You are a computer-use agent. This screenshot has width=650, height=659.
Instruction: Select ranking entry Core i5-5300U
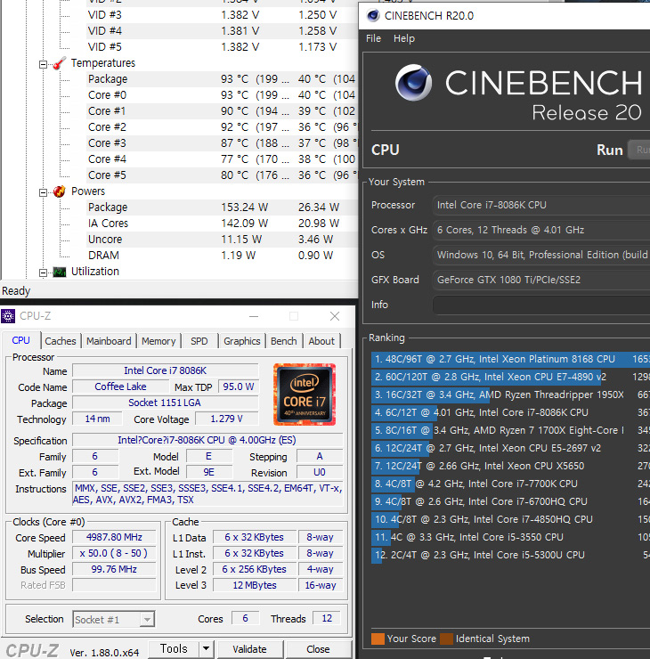coord(510,555)
